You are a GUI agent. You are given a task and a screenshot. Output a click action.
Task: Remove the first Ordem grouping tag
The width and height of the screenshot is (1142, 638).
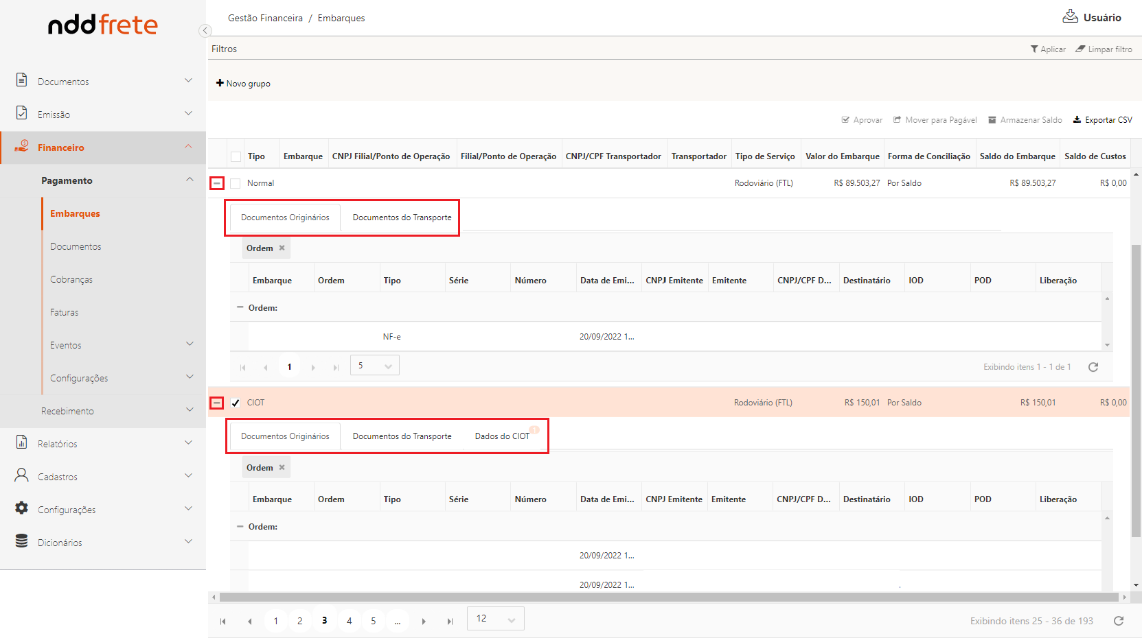[x=282, y=248]
